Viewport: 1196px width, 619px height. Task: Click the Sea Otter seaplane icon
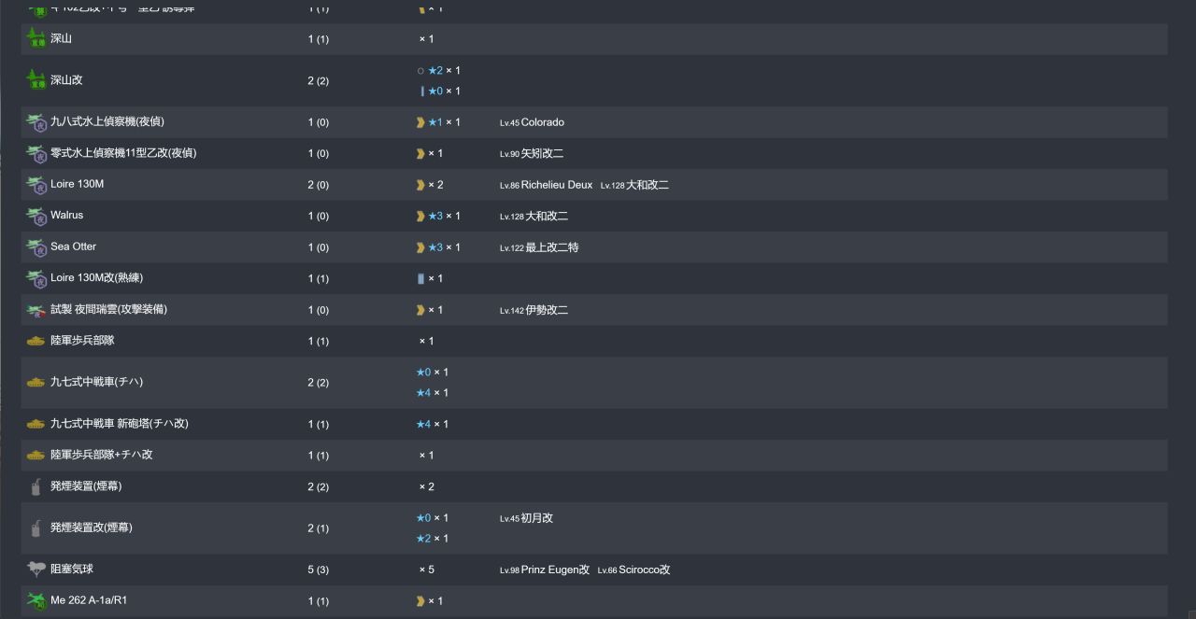[36, 247]
